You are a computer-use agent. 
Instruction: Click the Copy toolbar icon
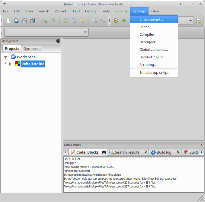pyautogui.click(x=74, y=21)
